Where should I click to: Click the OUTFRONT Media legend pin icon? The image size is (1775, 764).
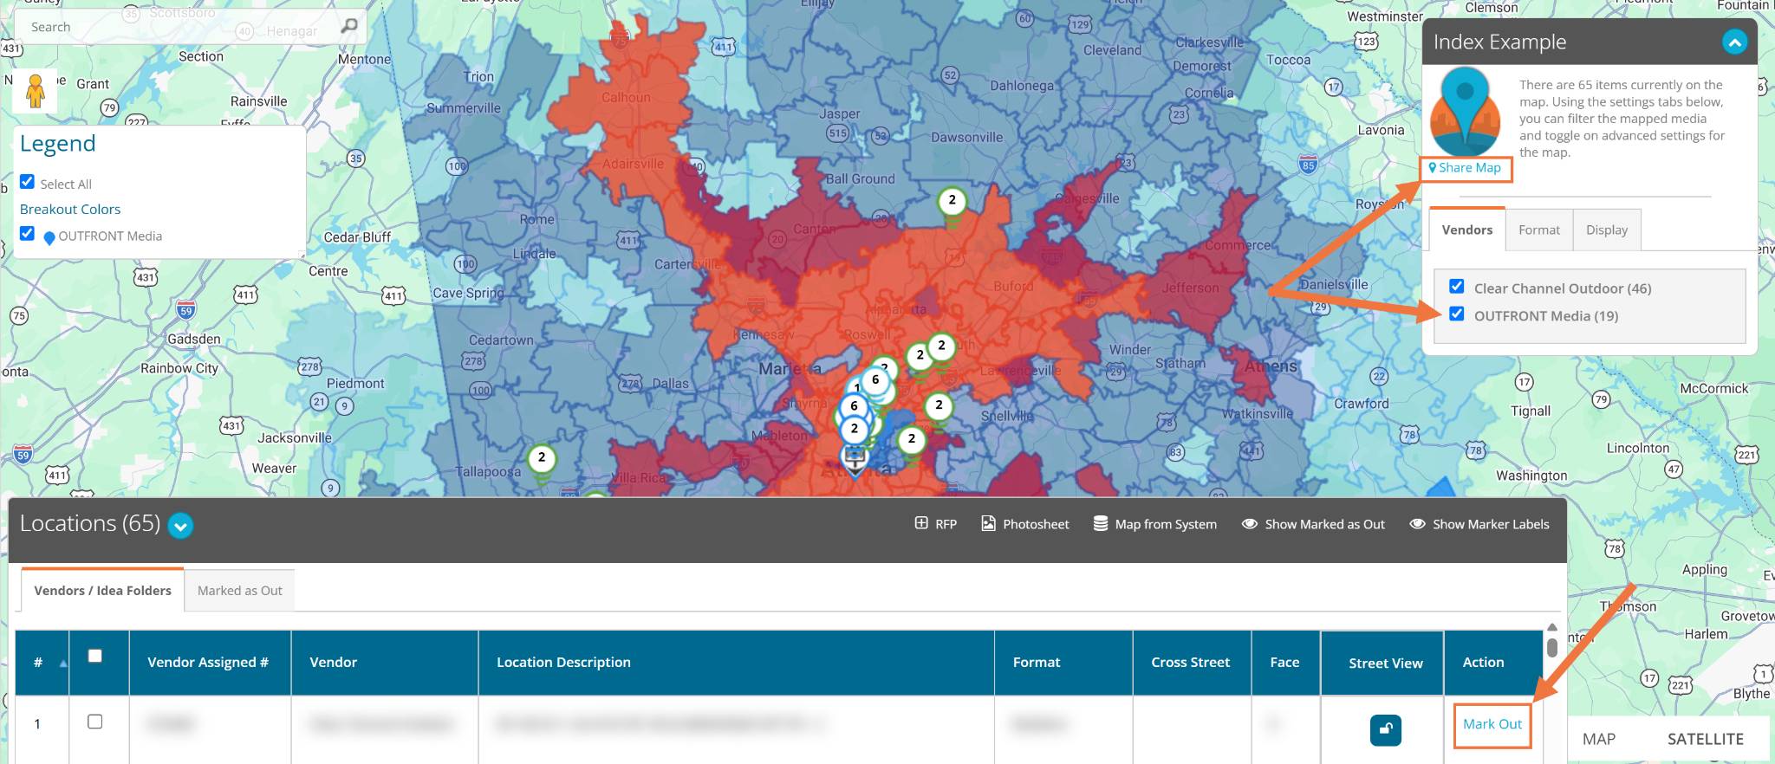(x=49, y=237)
